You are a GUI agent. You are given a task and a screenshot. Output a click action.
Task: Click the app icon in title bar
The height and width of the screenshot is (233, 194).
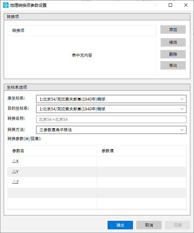pyautogui.click(x=6, y=5)
